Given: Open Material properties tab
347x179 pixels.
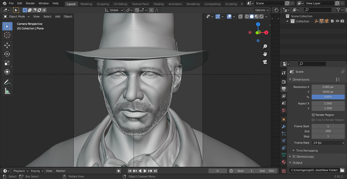Looking at the screenshot, I should (284, 162).
